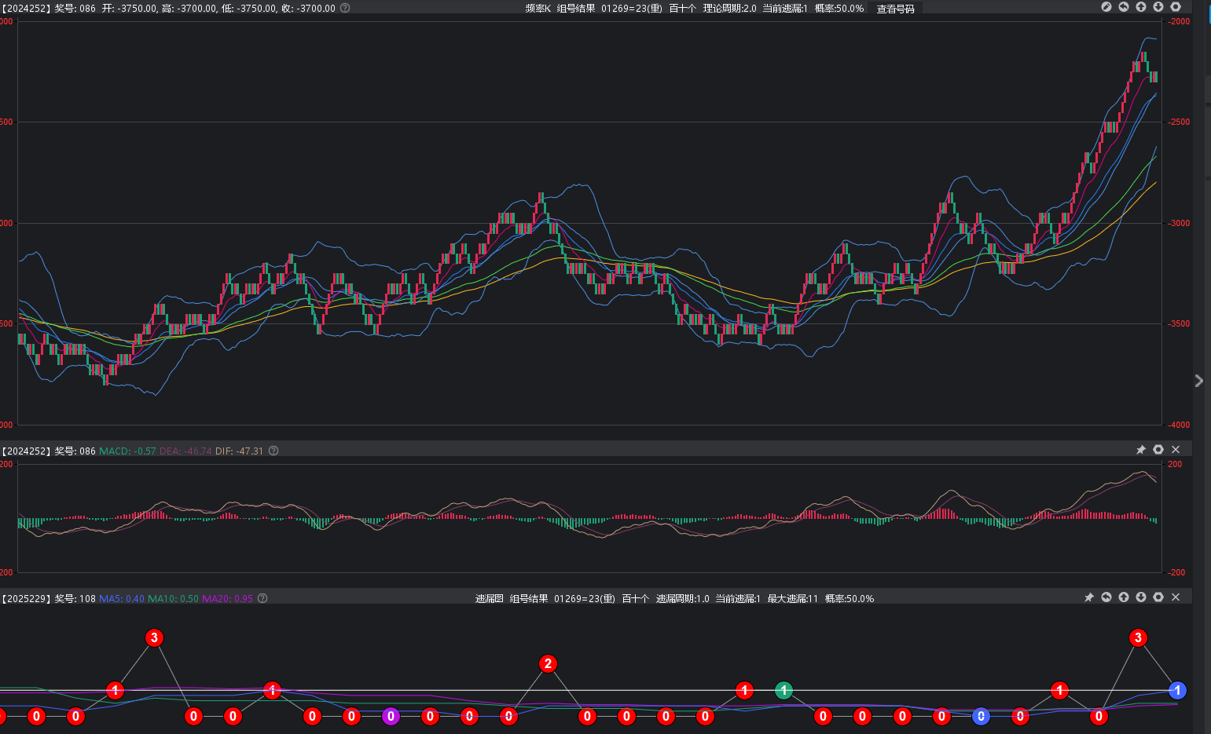Close the MACD indicator panel
The height and width of the screenshot is (734, 1211).
pos(1176,450)
